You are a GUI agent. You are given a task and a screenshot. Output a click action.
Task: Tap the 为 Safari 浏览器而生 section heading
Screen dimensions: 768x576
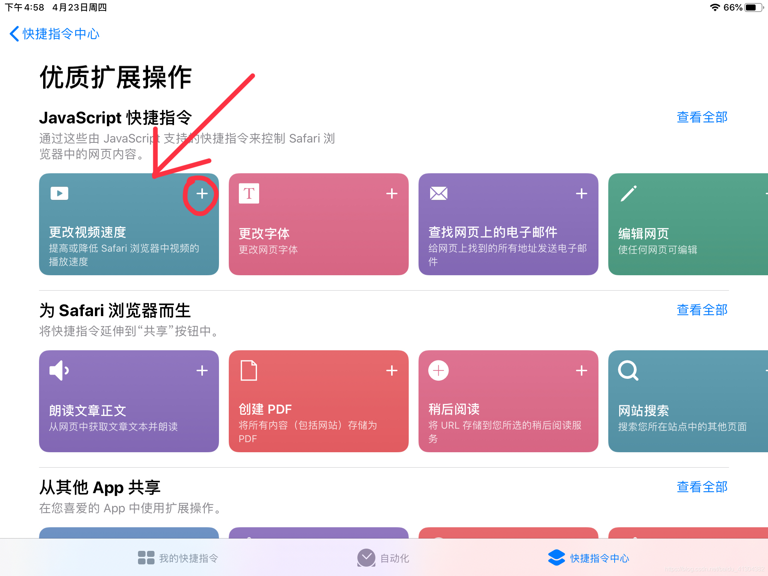click(x=115, y=310)
